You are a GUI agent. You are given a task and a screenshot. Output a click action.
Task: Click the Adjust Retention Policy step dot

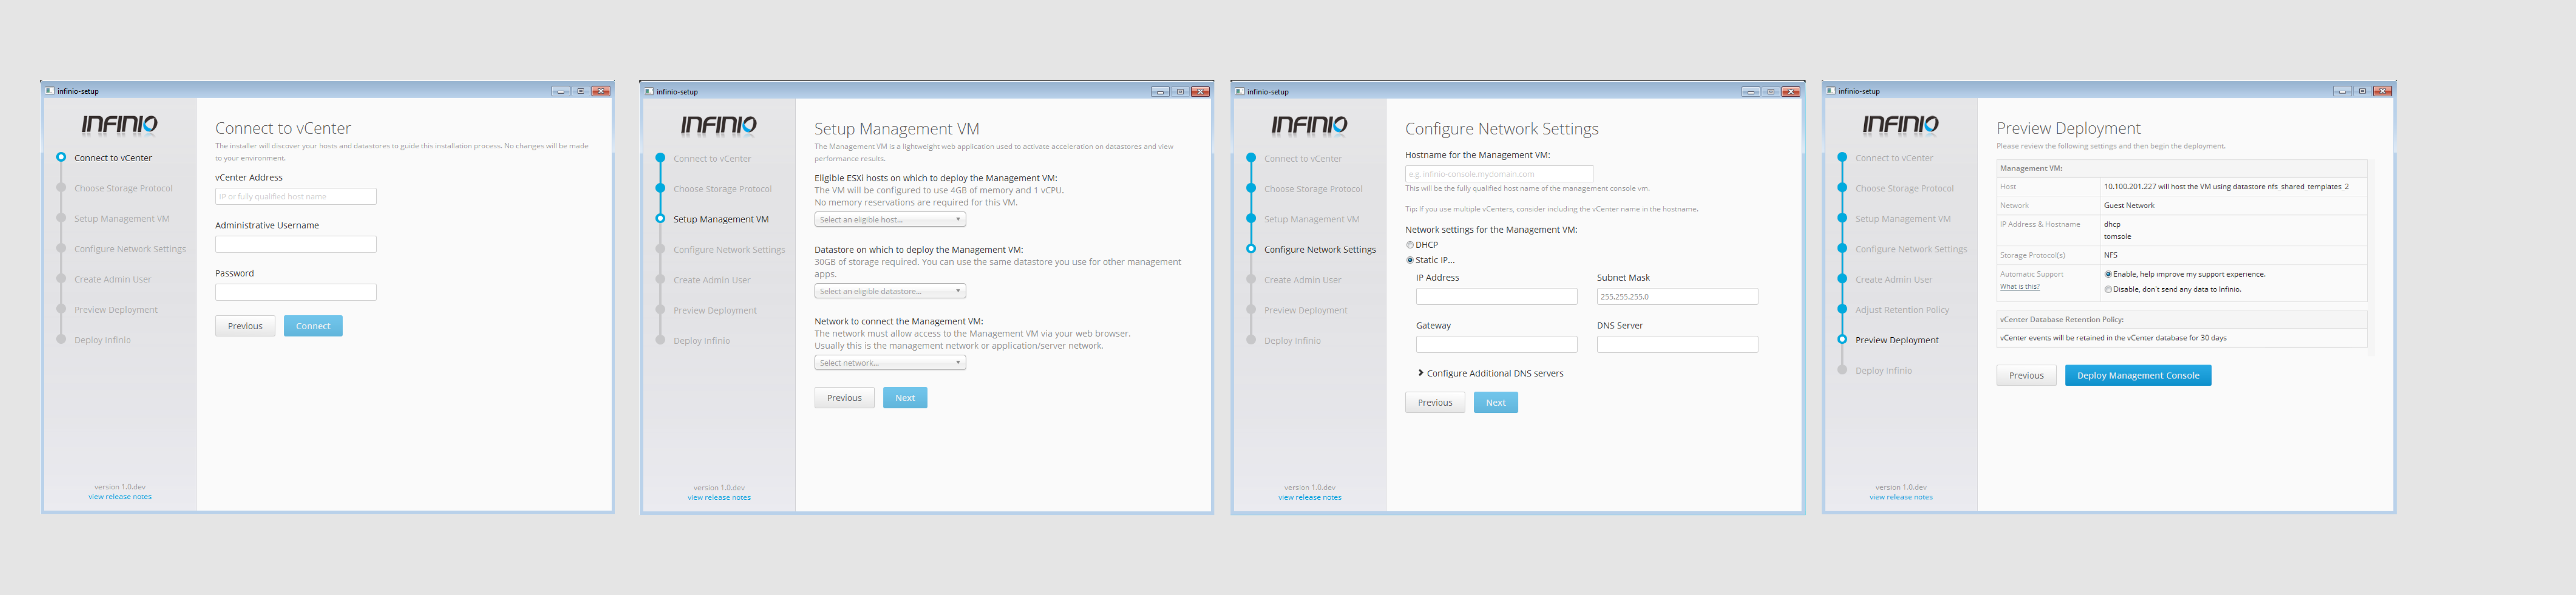(1842, 310)
